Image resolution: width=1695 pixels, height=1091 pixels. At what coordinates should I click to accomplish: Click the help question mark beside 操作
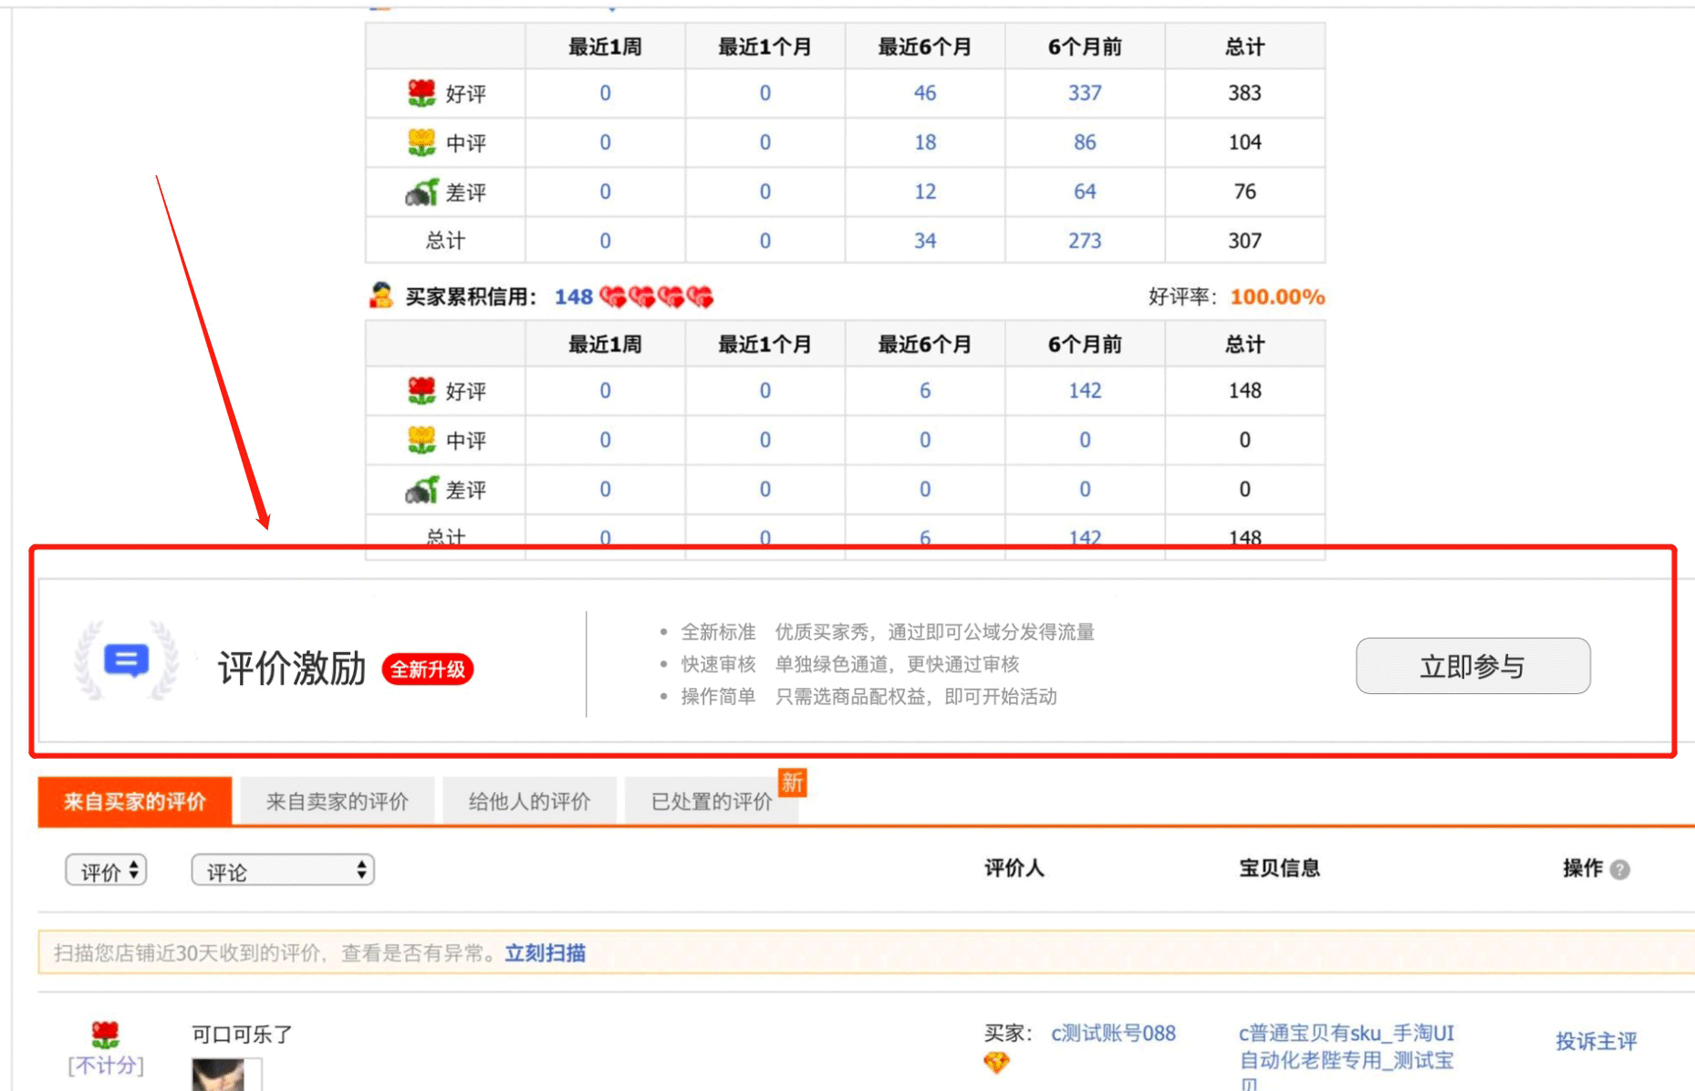click(x=1620, y=869)
